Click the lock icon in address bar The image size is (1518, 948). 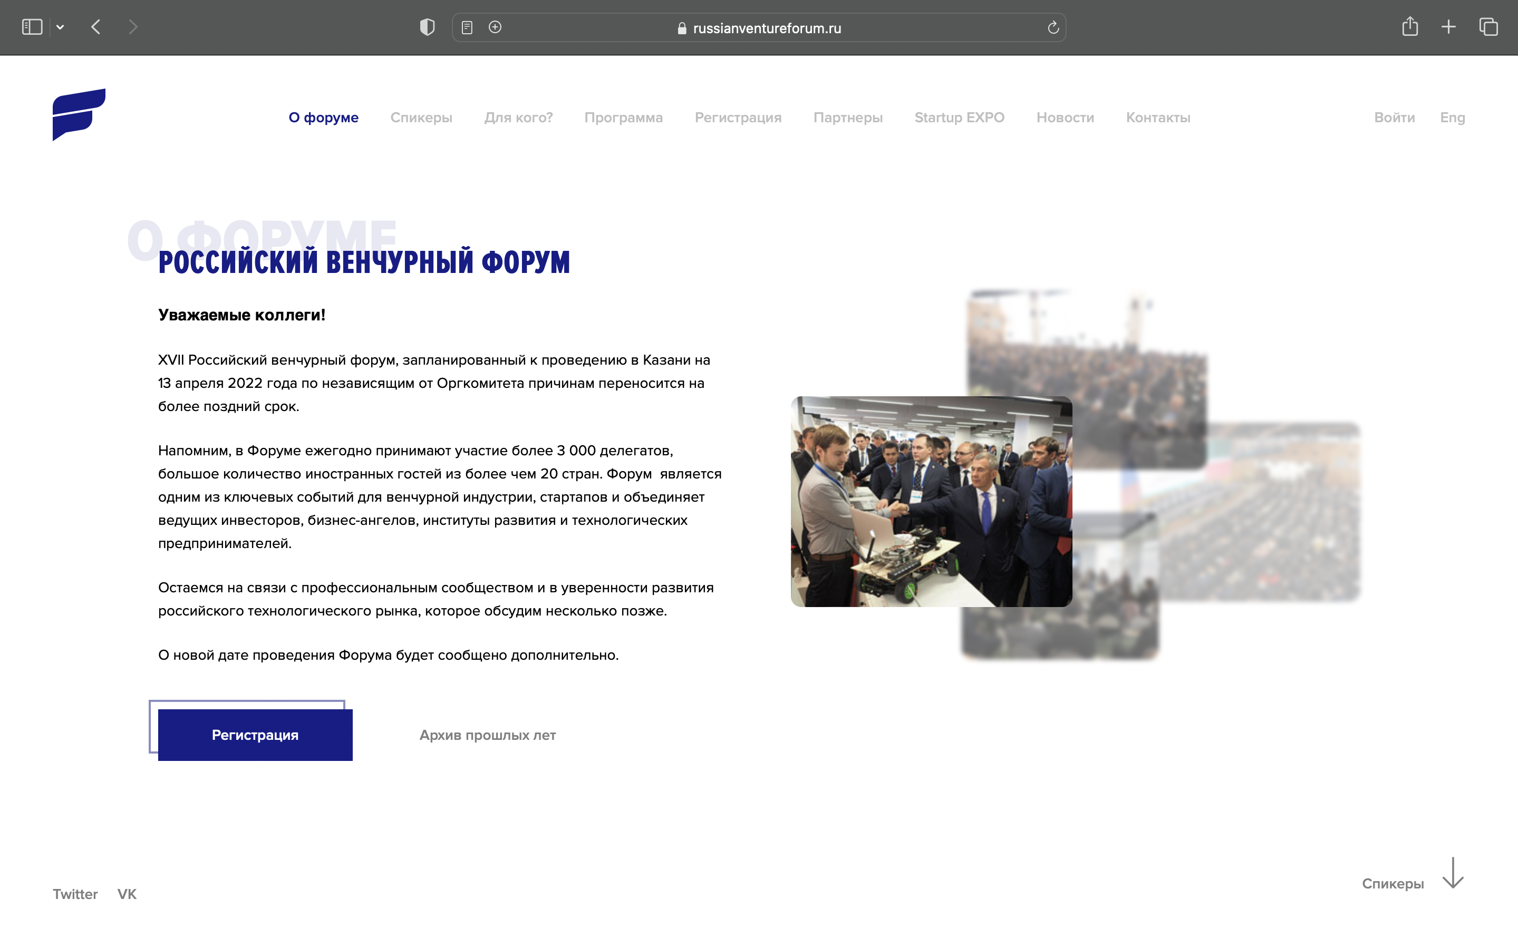[682, 28]
